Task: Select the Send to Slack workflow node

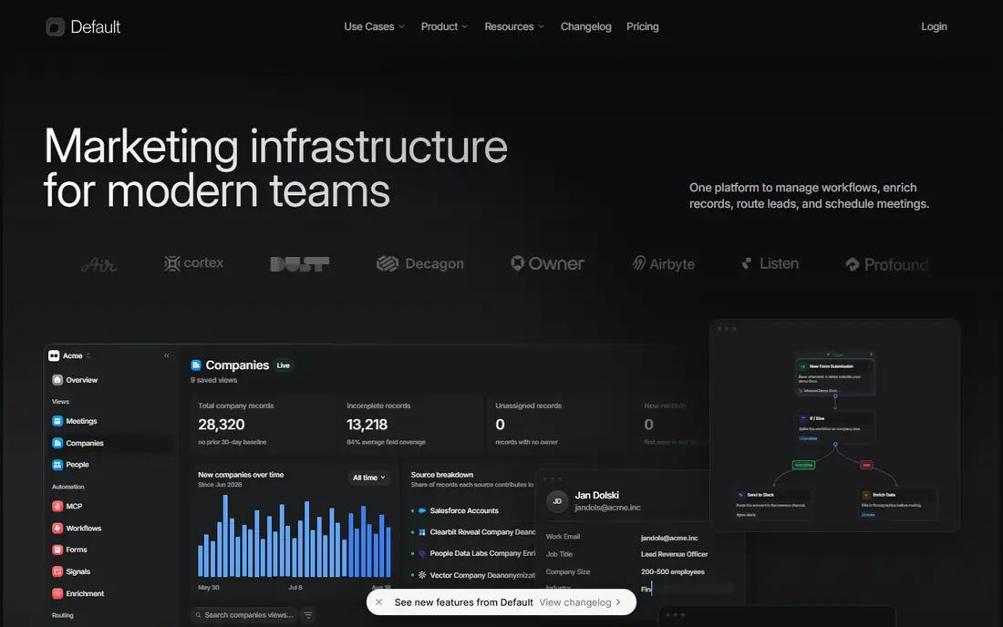Action: (772, 504)
